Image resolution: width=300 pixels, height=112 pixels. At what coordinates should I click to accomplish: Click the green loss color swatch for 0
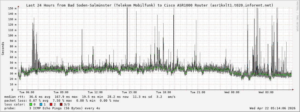click(31, 104)
